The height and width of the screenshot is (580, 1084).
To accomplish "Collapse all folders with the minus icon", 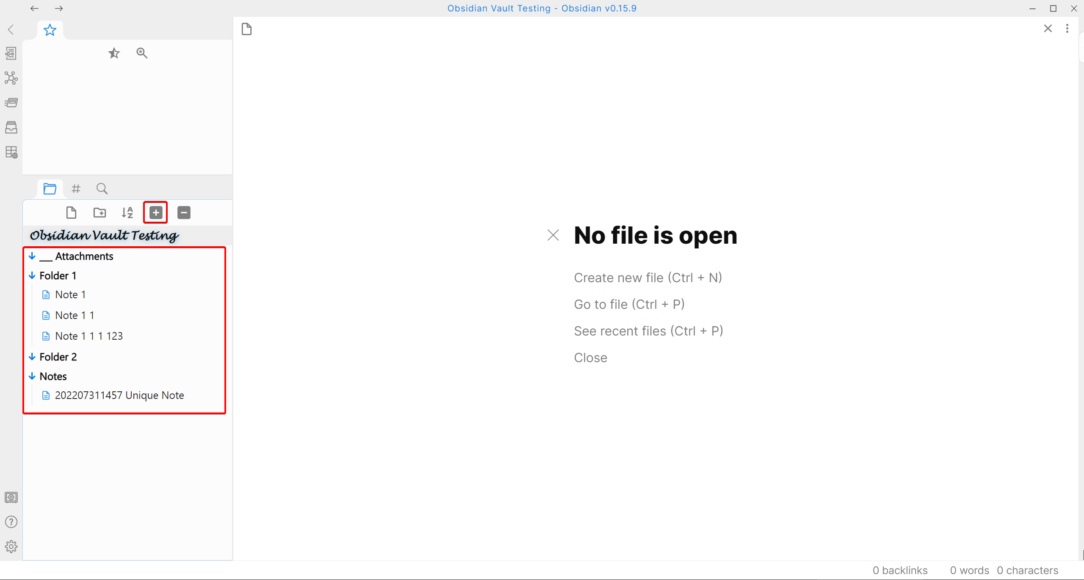I will 184,212.
